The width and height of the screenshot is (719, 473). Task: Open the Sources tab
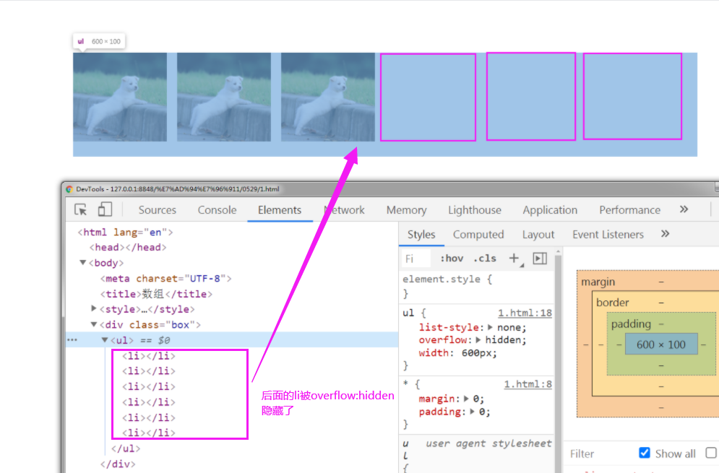click(158, 210)
